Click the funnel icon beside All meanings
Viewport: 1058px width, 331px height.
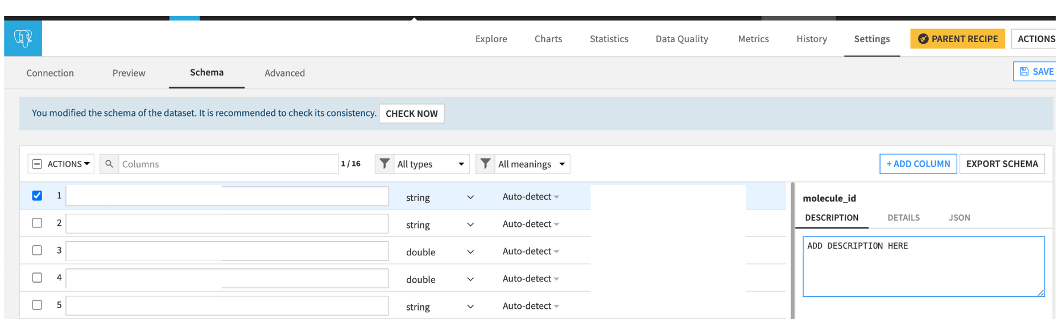(x=485, y=164)
